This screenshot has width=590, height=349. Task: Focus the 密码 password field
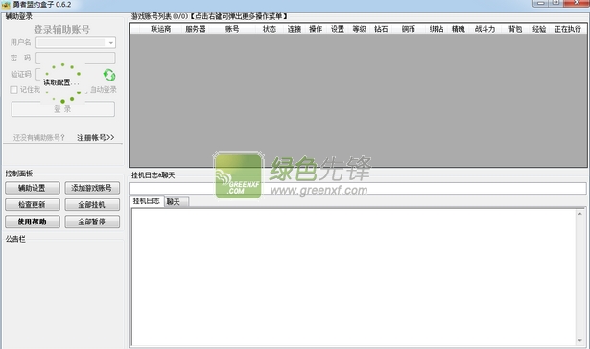[x=76, y=58]
